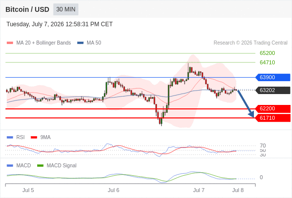Click the blue downward forecast arrow head
The image size is (292, 198).
(x=251, y=114)
